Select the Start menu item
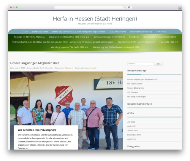Screen dimensions: 190x161 point(26,32)
